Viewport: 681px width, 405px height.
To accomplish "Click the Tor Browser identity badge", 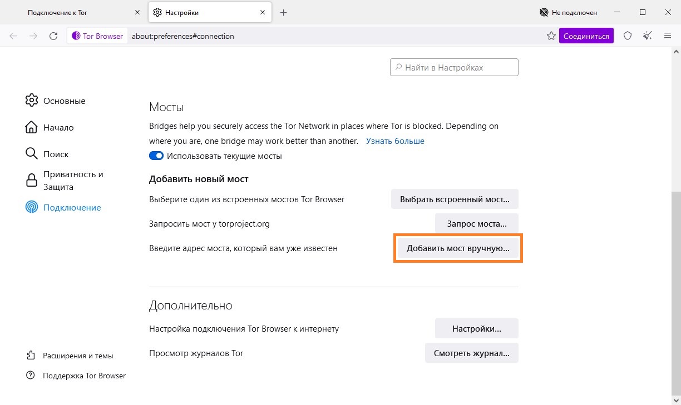I will pos(97,36).
